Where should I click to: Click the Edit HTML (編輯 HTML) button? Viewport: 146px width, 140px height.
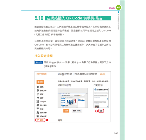77,111
